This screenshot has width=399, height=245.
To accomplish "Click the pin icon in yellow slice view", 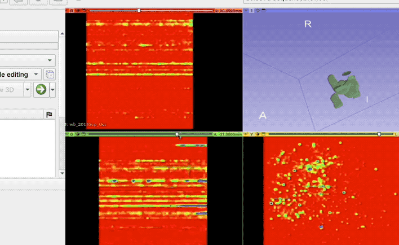I will (245, 134).
